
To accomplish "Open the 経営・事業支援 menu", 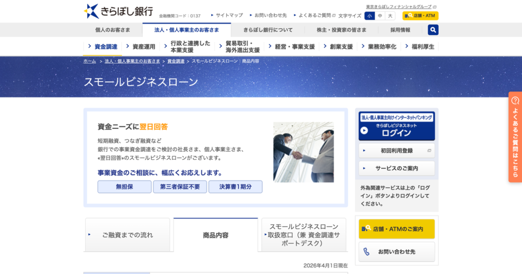I will (x=292, y=46).
